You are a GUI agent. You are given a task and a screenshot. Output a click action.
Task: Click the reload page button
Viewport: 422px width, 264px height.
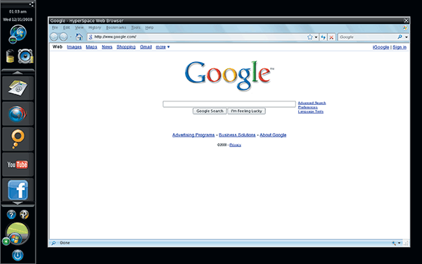(324, 37)
